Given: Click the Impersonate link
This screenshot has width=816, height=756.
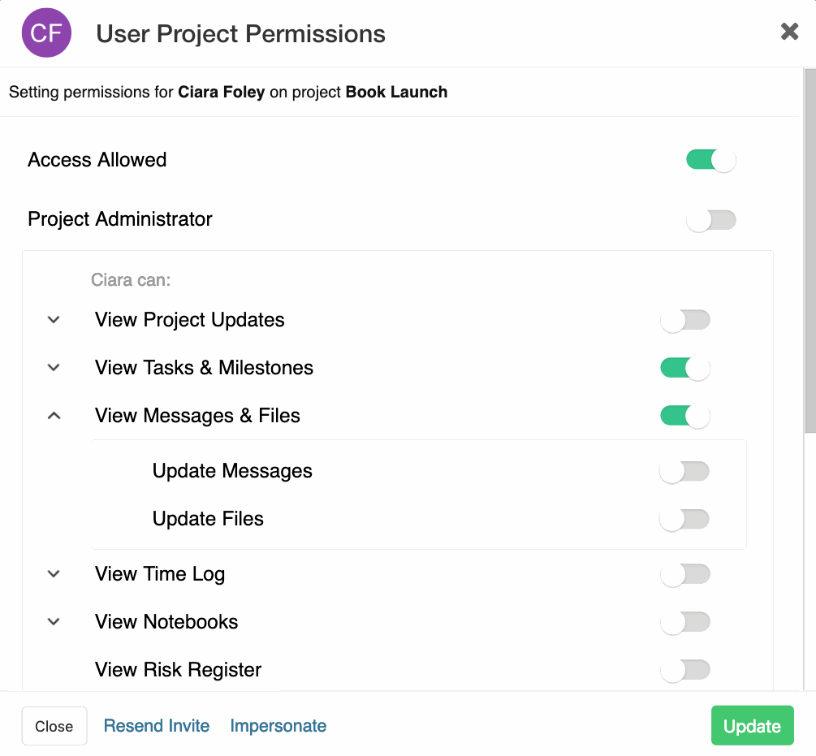Looking at the screenshot, I should pos(278,726).
